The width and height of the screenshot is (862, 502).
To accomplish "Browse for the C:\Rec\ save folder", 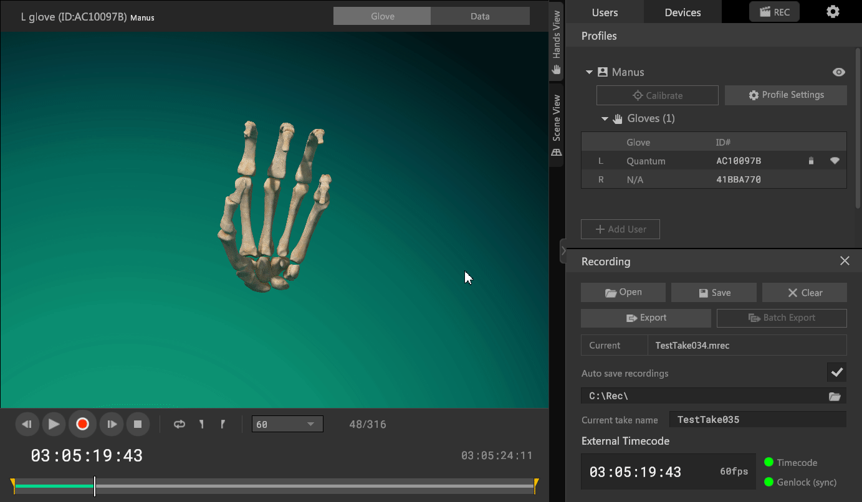I will coord(835,396).
